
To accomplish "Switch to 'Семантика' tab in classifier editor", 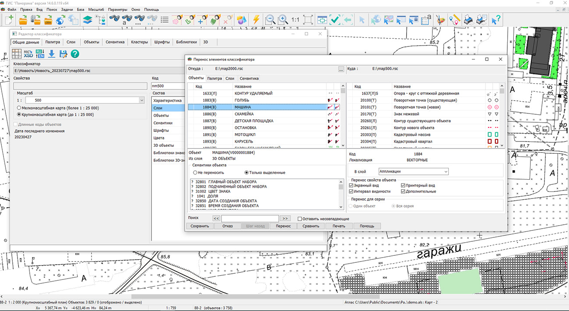I will click(116, 42).
